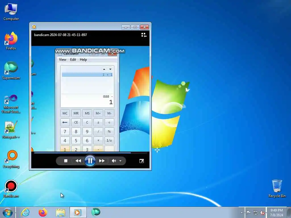The width and height of the screenshot is (291, 218).
Task: Maximize the Media Player window
Action: tap(135, 27)
